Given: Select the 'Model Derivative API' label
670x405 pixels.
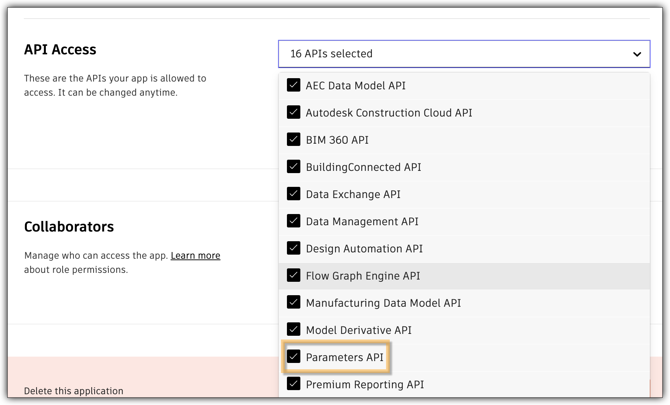Looking at the screenshot, I should (359, 330).
